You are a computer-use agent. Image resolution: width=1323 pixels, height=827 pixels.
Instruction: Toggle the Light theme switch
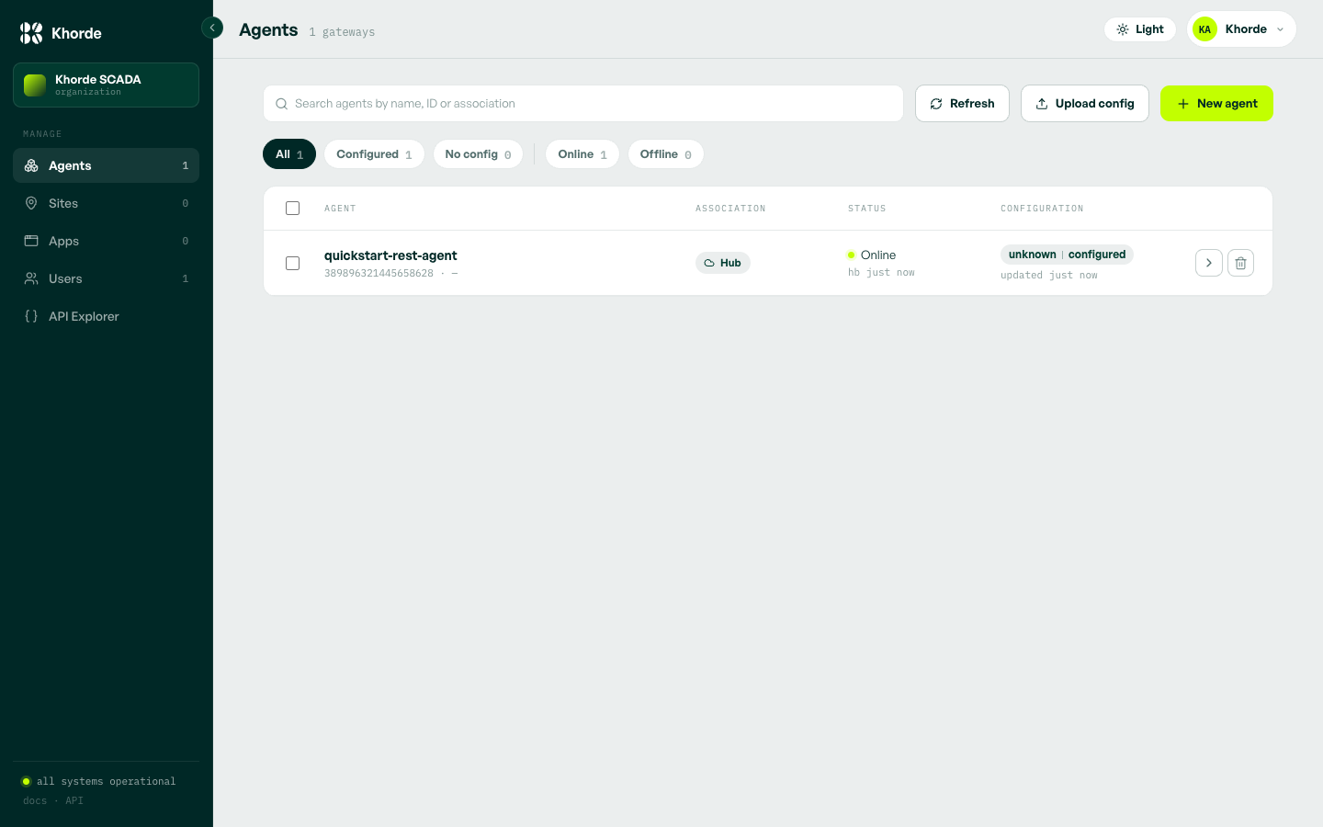click(1140, 29)
